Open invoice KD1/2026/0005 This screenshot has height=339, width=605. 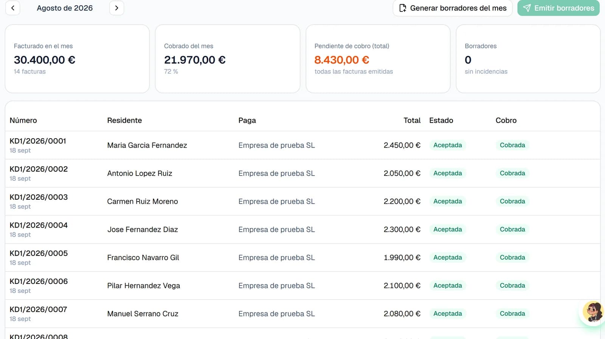pyautogui.click(x=39, y=253)
